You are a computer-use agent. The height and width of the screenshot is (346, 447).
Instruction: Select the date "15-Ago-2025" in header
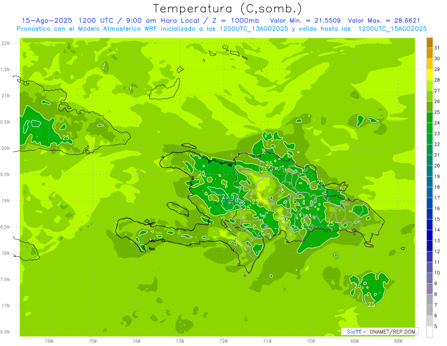(x=47, y=21)
